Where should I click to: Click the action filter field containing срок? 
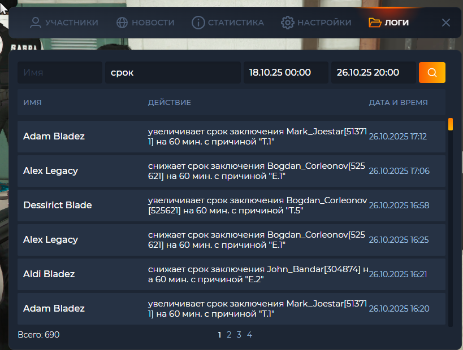coord(172,72)
